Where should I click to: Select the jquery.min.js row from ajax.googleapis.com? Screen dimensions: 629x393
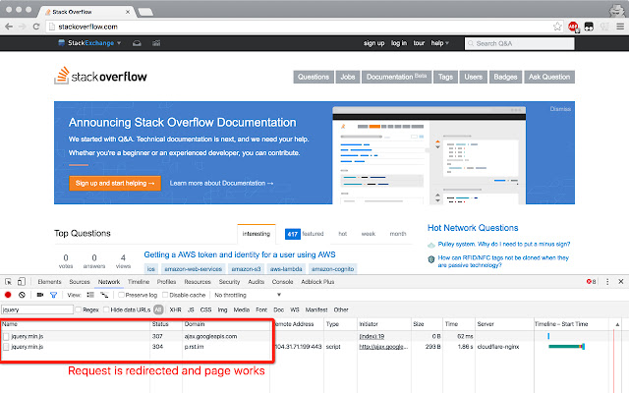(314, 336)
